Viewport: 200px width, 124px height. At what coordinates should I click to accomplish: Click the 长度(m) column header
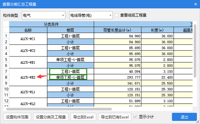(x=157, y=30)
